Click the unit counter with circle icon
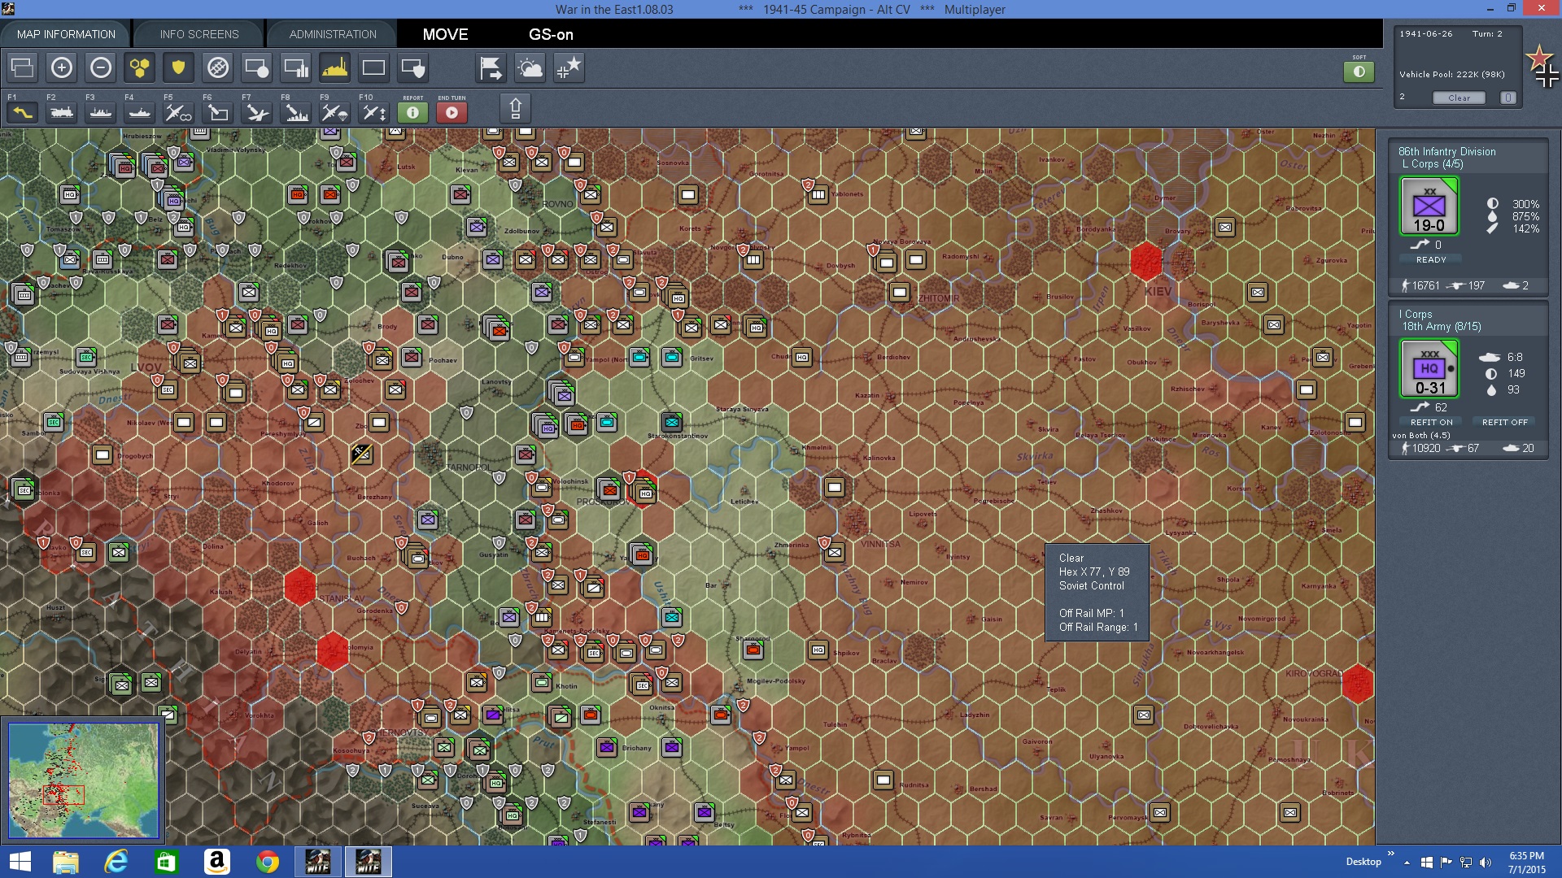The width and height of the screenshot is (1562, 878). tap(257, 67)
